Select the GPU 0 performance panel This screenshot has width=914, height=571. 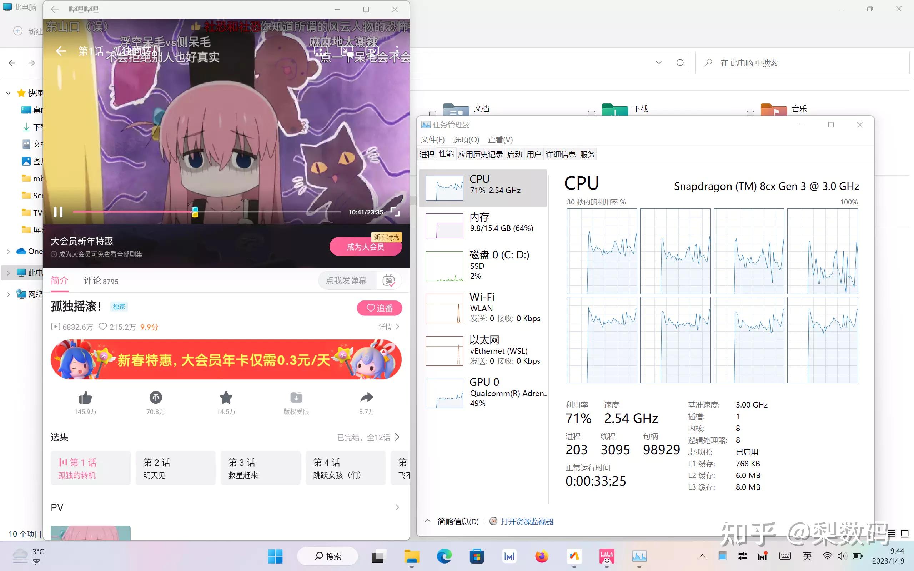tap(483, 393)
